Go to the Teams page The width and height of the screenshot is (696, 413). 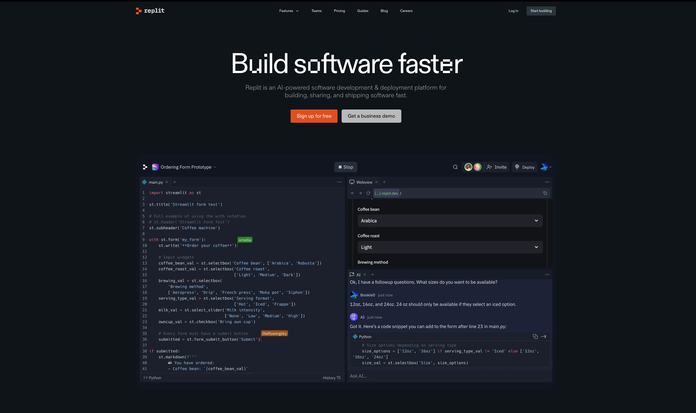coord(316,11)
